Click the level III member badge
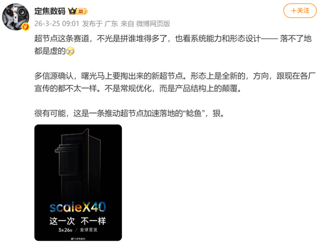The width and height of the screenshot is (323, 250). click(82, 11)
